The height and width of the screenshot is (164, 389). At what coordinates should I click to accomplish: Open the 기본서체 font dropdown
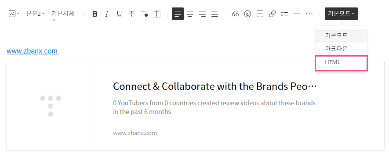62,15
